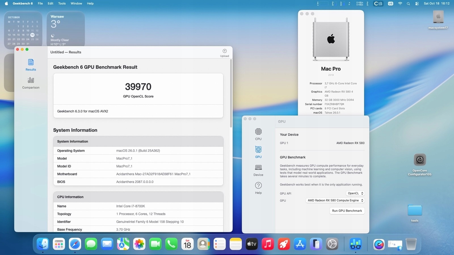This screenshot has height=255, width=454.
Task: Open the Phone app in the Dock
Action: pyautogui.click(x=171, y=244)
